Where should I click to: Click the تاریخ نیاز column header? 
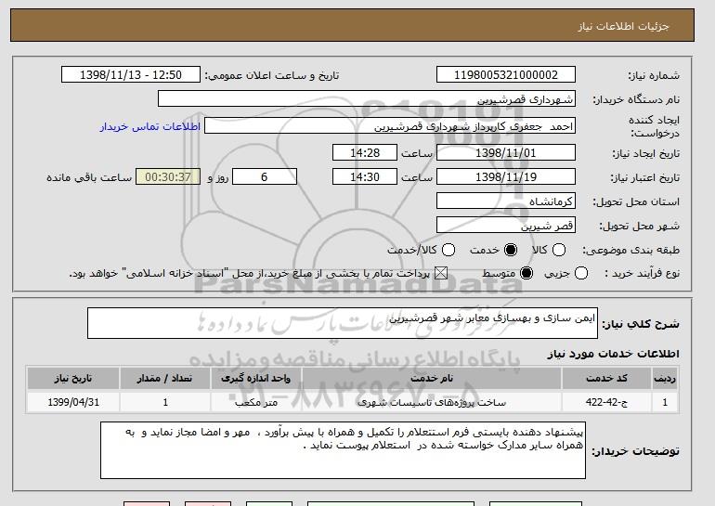coord(73,379)
